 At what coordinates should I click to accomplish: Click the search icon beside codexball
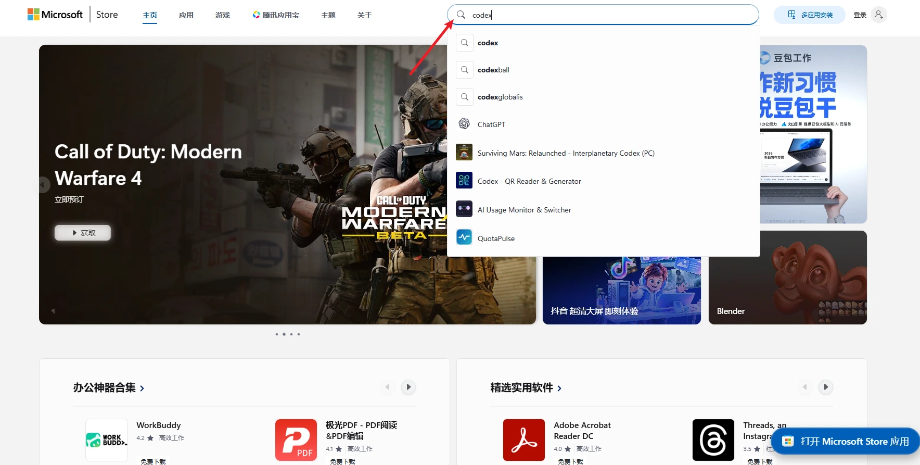464,70
